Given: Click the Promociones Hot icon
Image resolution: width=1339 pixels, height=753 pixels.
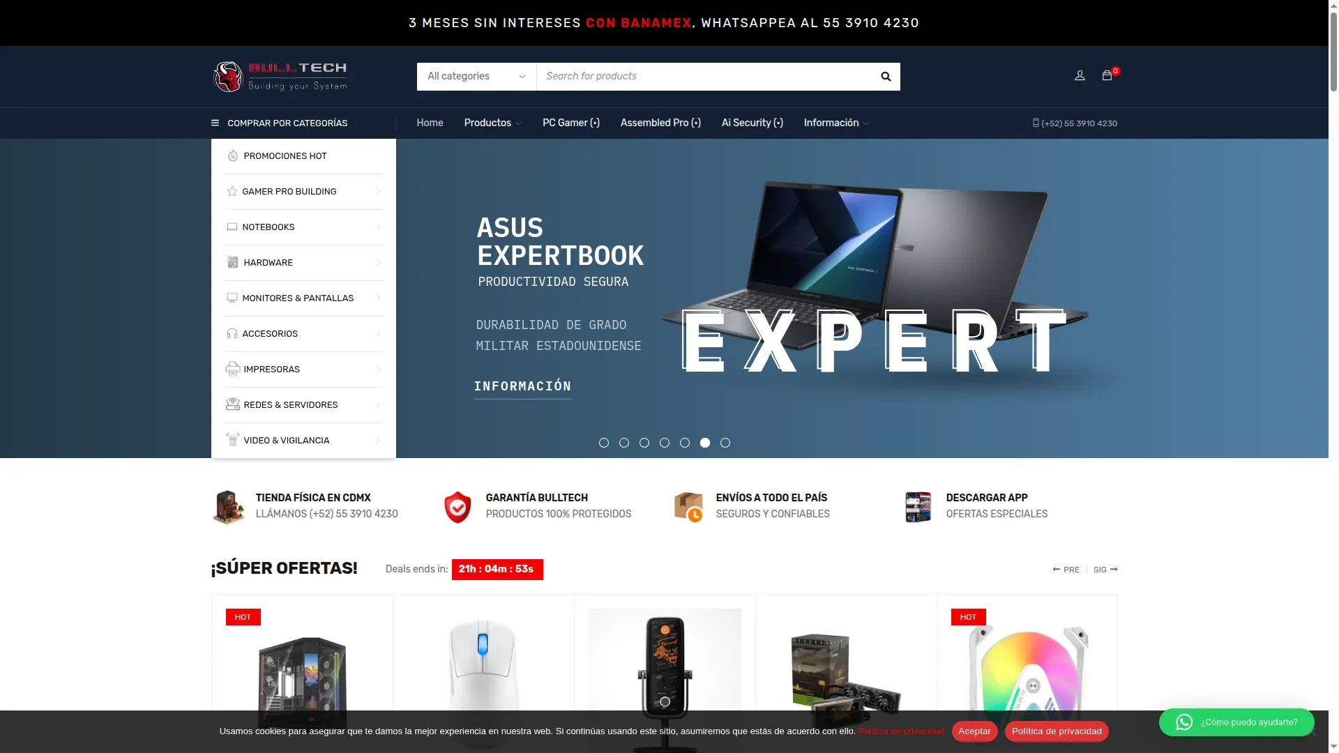Looking at the screenshot, I should [x=233, y=156].
